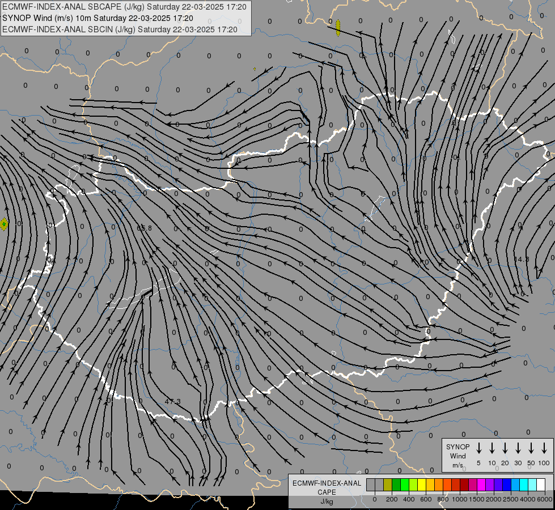Click the 50 m/s wind arrow in legend
This screenshot has height=510, width=555.
click(x=531, y=448)
